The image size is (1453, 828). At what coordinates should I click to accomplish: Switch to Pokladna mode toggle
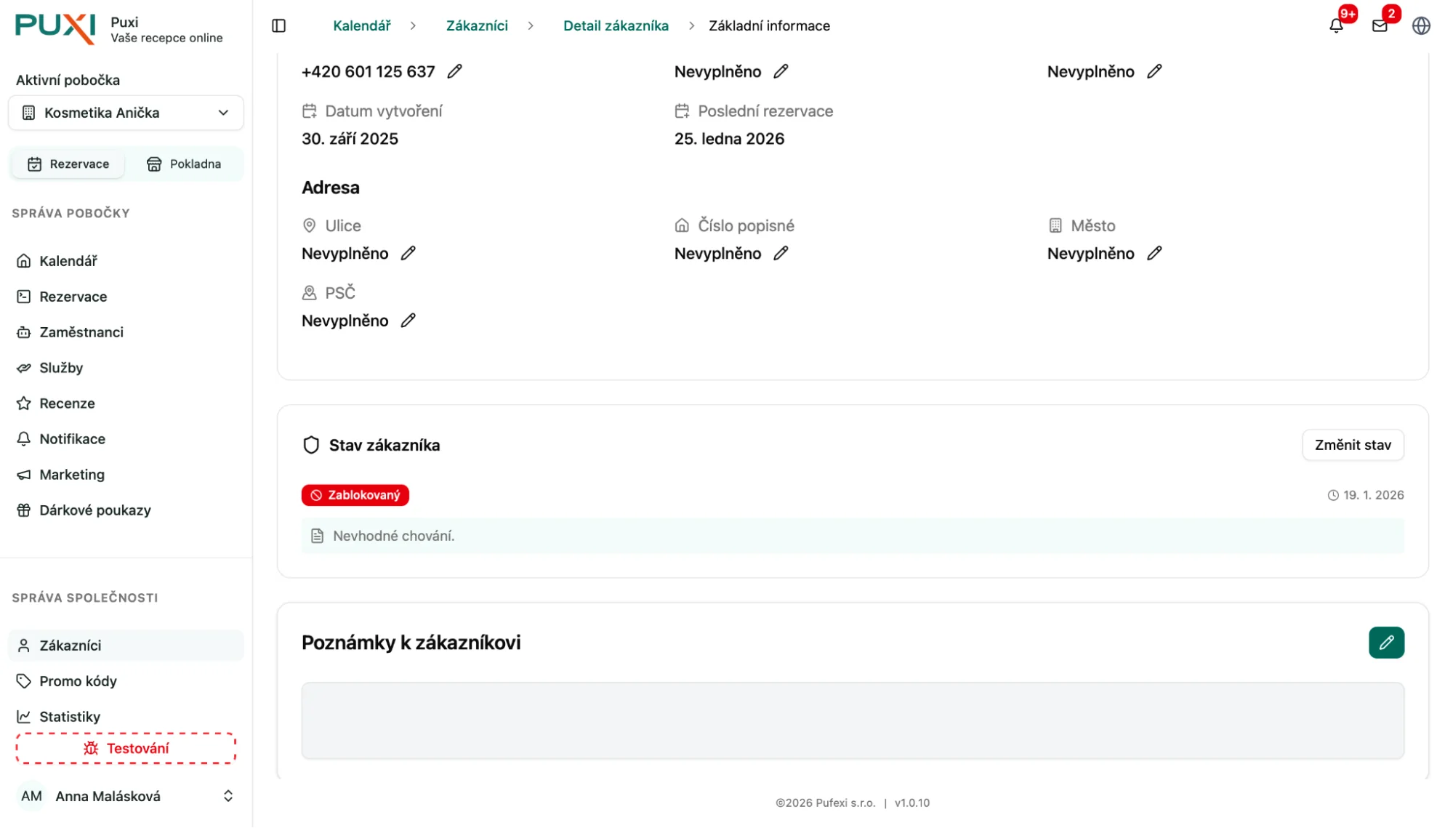point(184,164)
